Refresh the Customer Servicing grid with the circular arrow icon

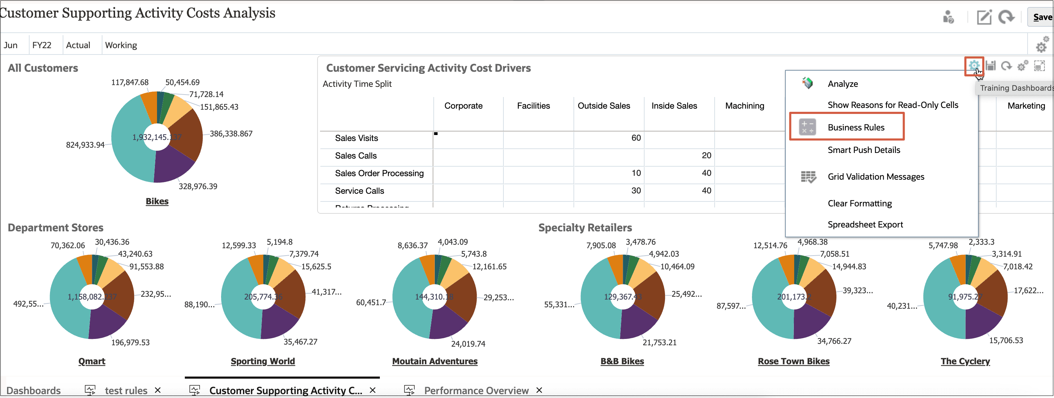[x=1007, y=66]
